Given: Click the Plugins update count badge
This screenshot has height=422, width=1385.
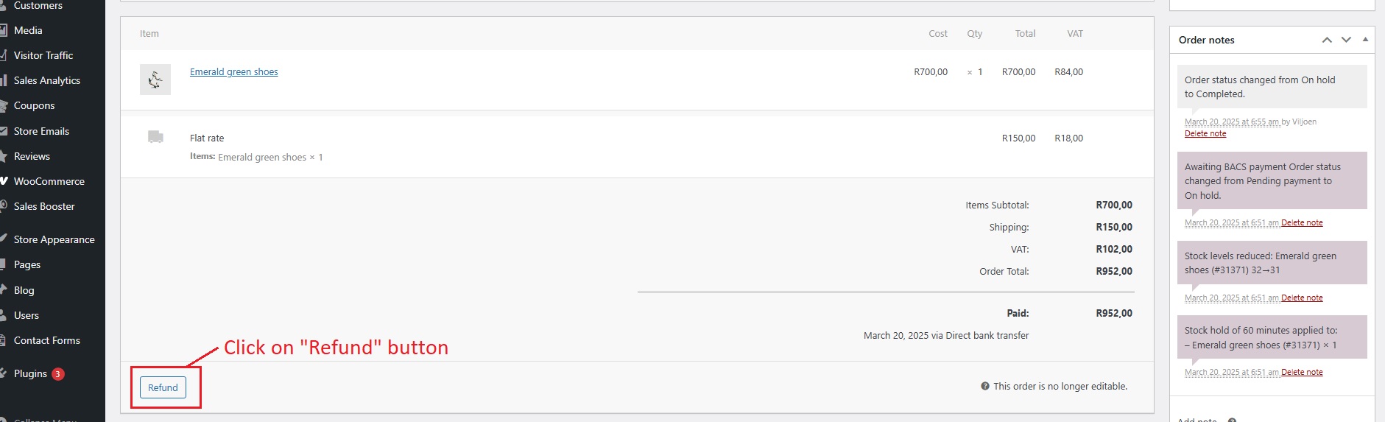Looking at the screenshot, I should tap(57, 373).
